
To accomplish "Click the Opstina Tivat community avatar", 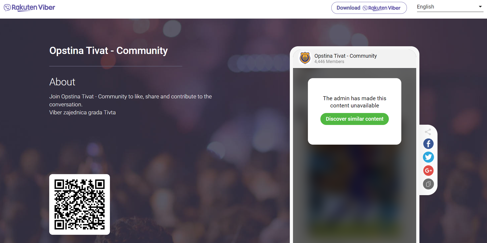I will click(x=305, y=58).
